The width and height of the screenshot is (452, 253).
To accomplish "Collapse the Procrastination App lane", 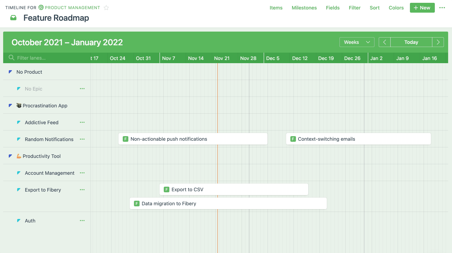I will tap(10, 106).
